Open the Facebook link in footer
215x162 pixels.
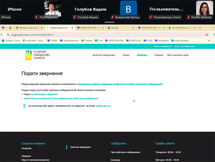click(27, 148)
